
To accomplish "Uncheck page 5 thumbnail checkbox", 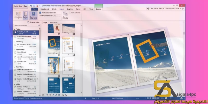I will (59, 55).
